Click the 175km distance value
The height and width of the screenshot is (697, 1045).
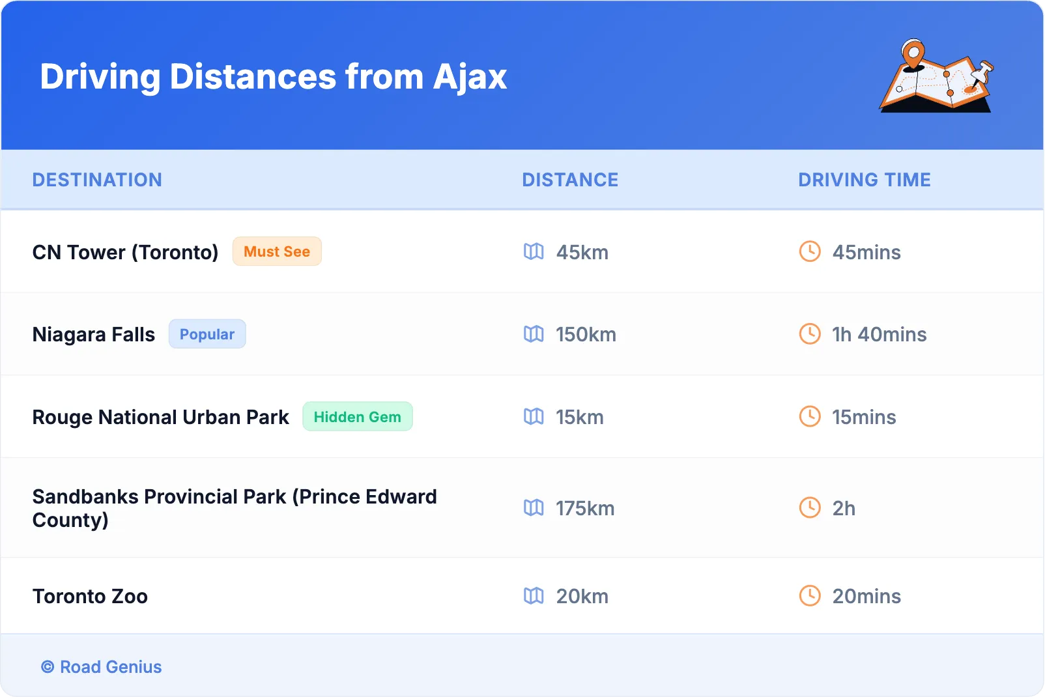[x=585, y=508]
